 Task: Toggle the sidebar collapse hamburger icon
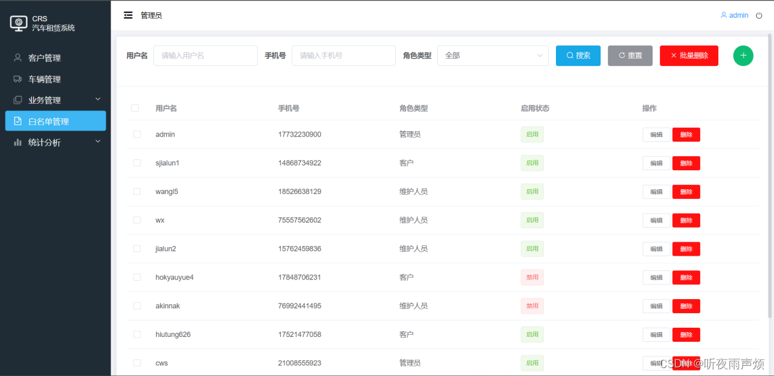(128, 15)
